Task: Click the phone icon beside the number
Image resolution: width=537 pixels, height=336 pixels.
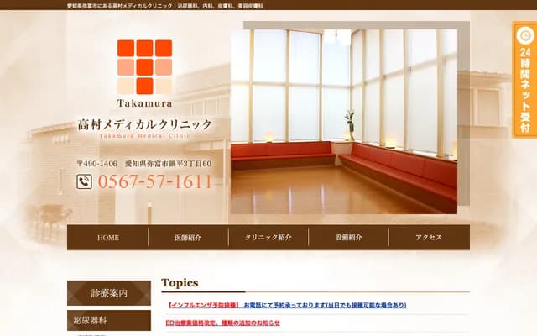Action: (x=85, y=181)
